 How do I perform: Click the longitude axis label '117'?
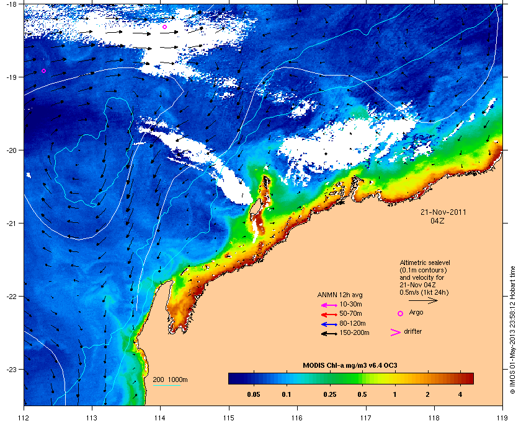[366, 418]
